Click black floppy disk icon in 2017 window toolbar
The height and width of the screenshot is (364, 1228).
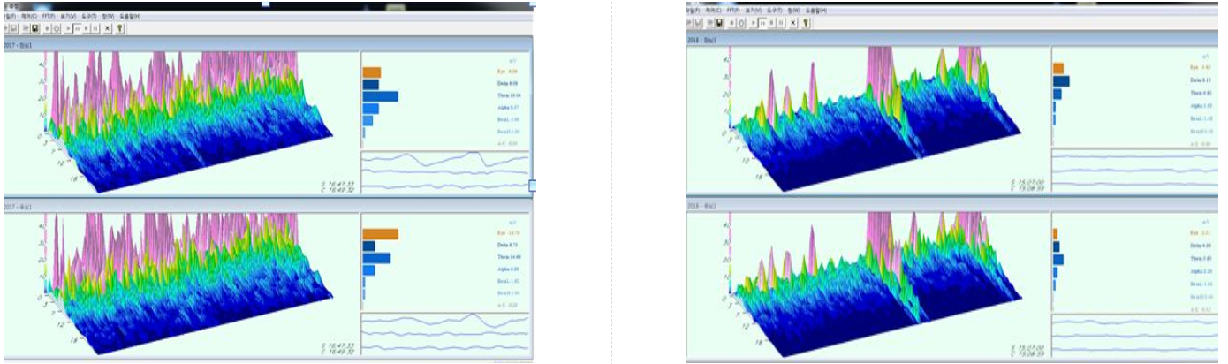(x=35, y=28)
